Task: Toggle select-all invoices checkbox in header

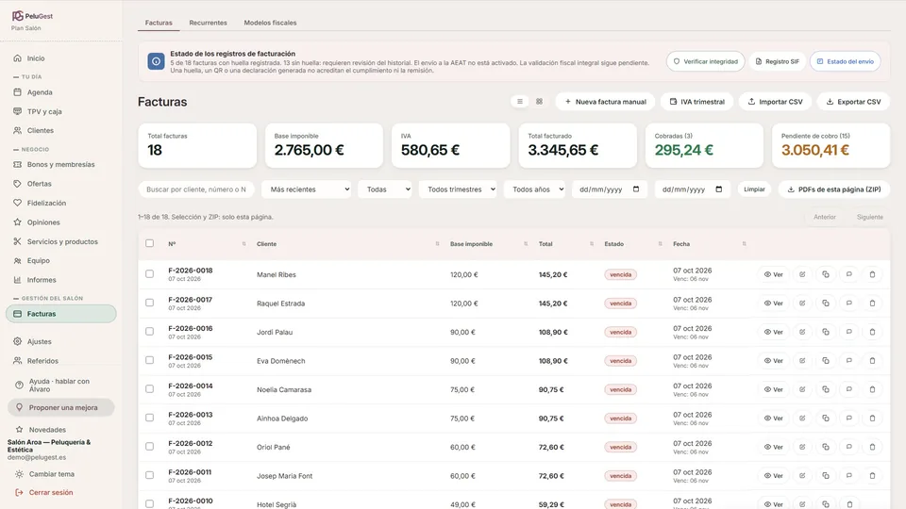Action: point(150,243)
